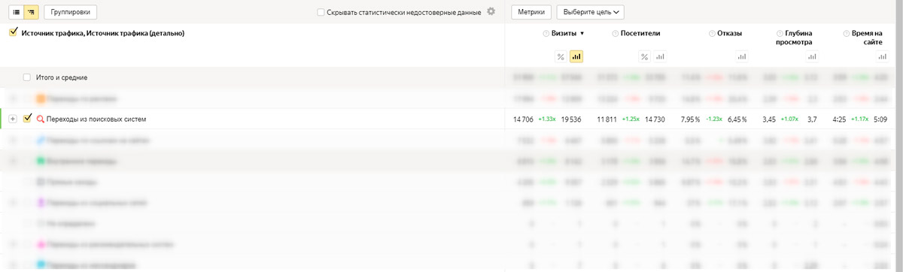Open the gear settings next to hide data option
Viewport: 903px width, 272px height.
(491, 11)
